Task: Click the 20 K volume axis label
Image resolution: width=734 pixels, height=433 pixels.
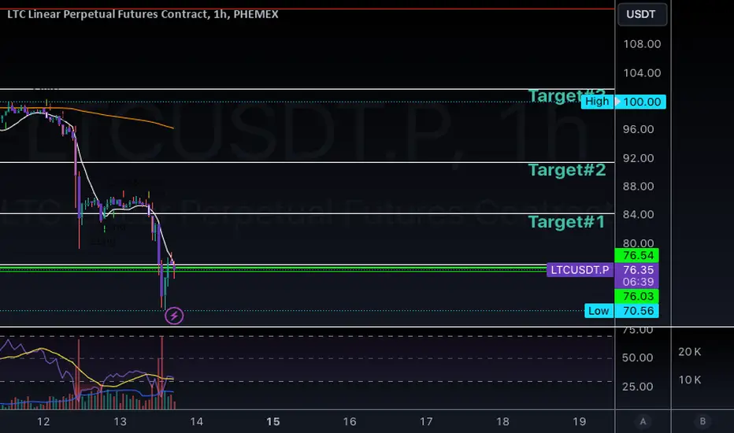Action: [690, 352]
